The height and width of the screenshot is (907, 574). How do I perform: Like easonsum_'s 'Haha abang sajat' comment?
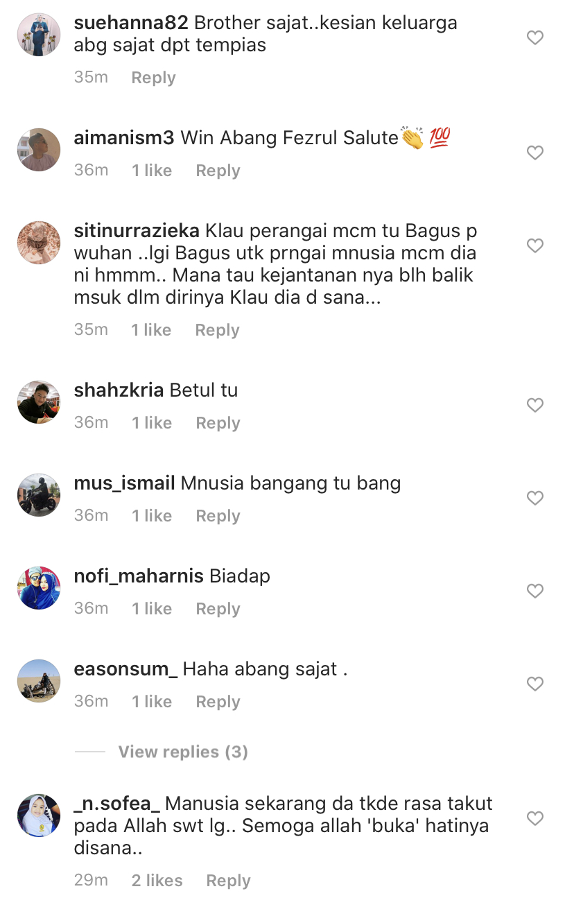pos(535,684)
